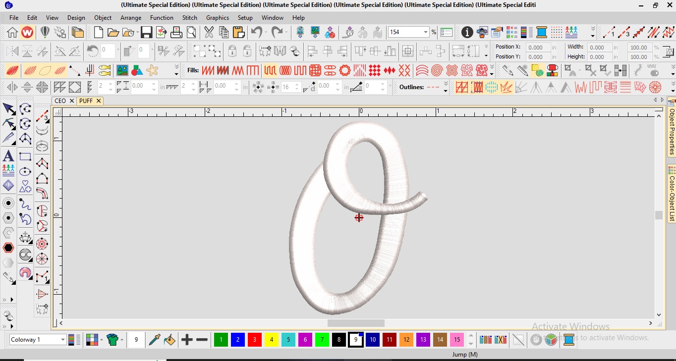Toggle the teal oval stitch effect

(492, 88)
